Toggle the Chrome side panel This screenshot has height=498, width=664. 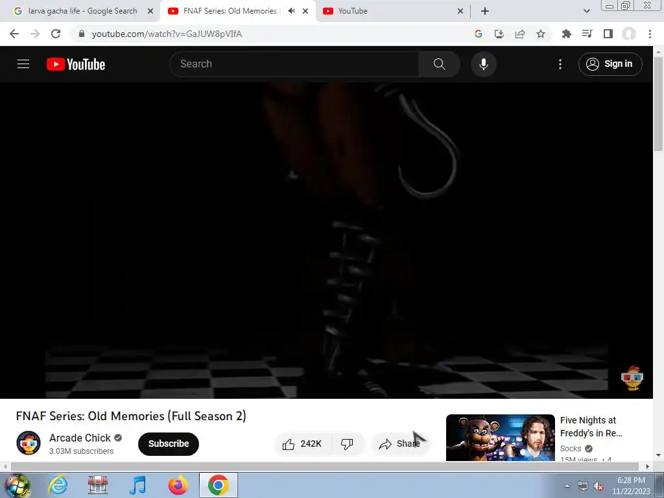608,34
